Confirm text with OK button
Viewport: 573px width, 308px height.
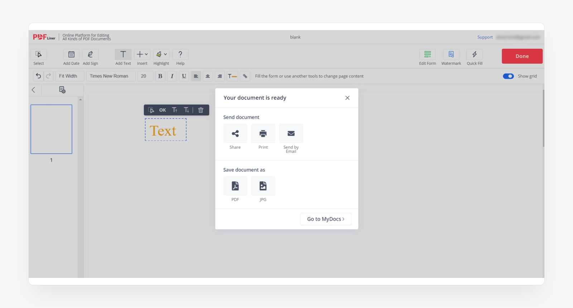tap(163, 110)
